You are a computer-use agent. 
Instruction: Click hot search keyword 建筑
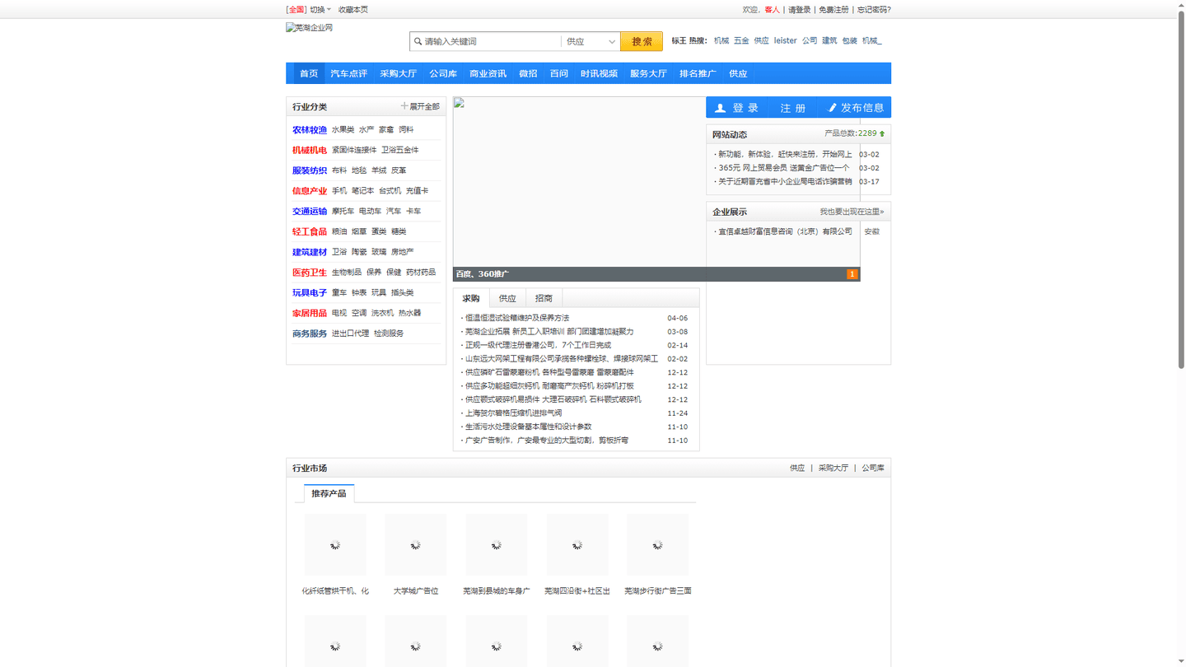(x=829, y=40)
